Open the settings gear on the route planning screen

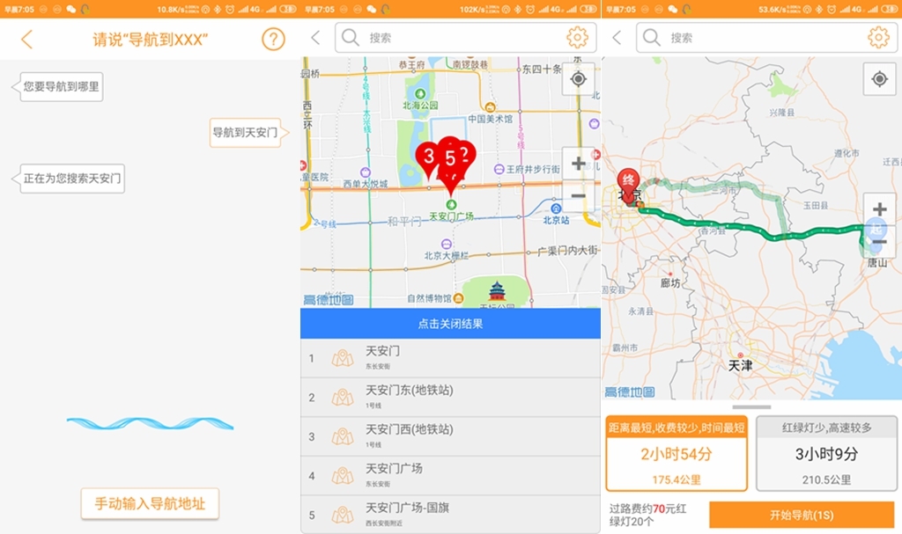point(880,38)
